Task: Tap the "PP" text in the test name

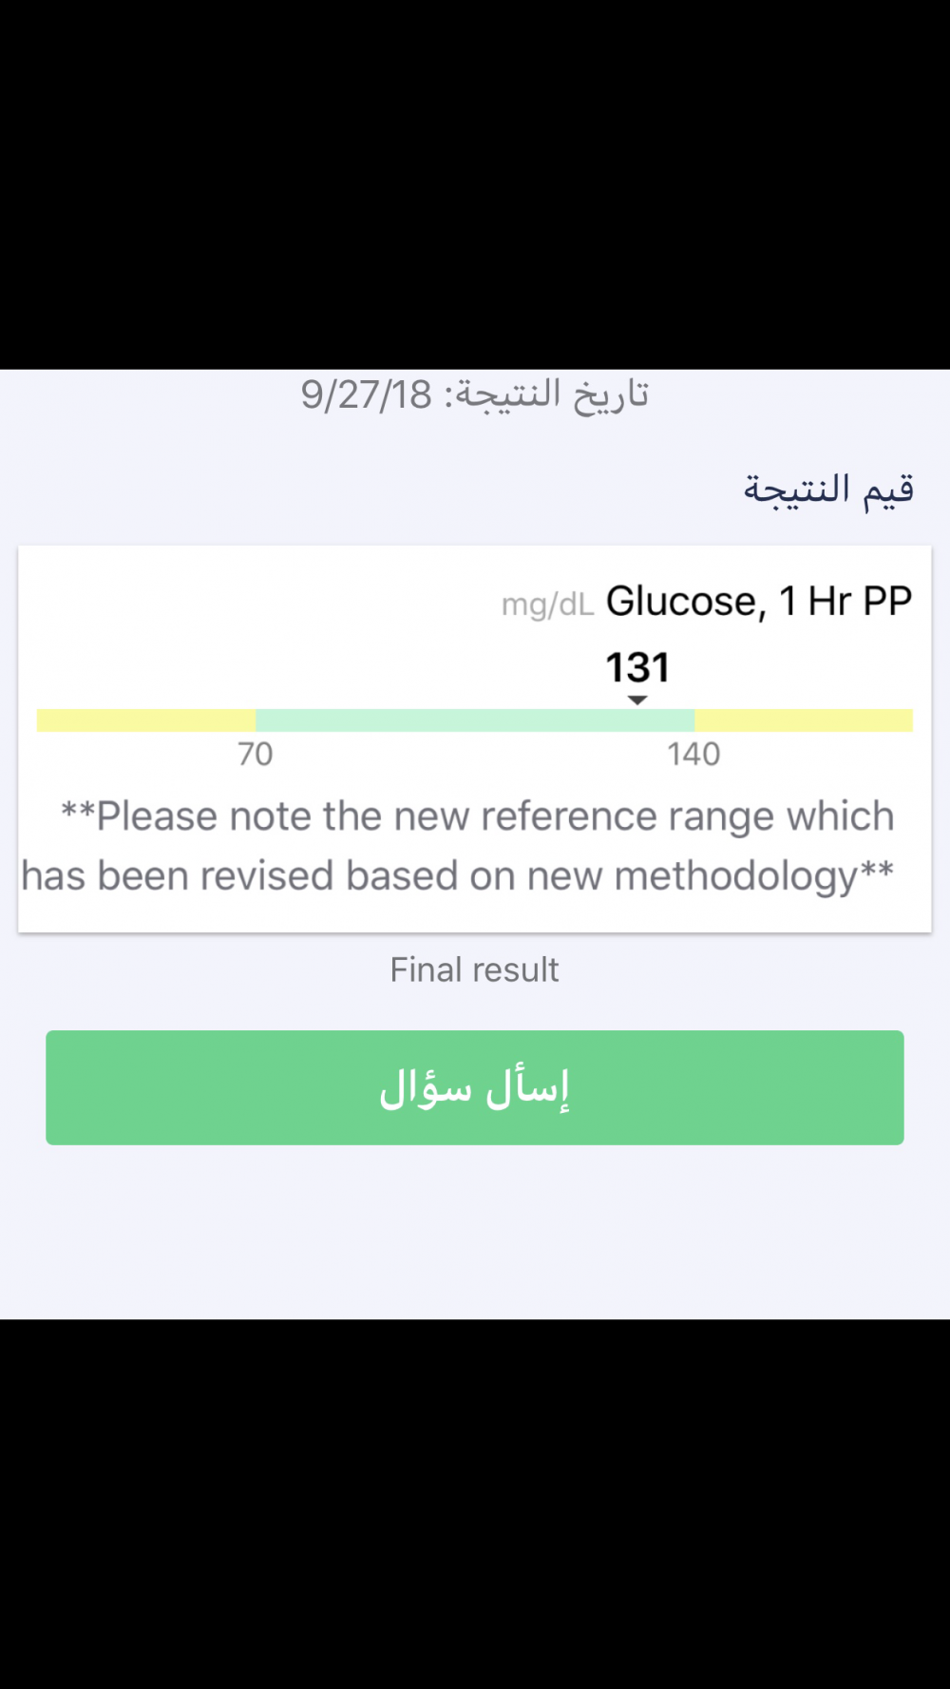Action: click(887, 602)
